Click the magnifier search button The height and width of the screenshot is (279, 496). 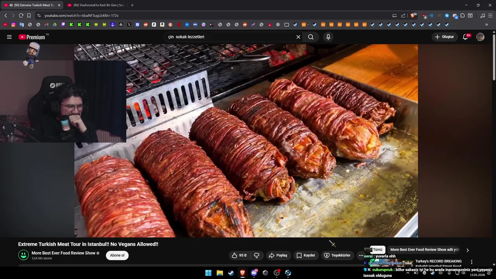tap(311, 37)
